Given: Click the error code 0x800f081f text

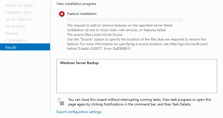Looking at the screenshot, I should [x=122, y=49].
